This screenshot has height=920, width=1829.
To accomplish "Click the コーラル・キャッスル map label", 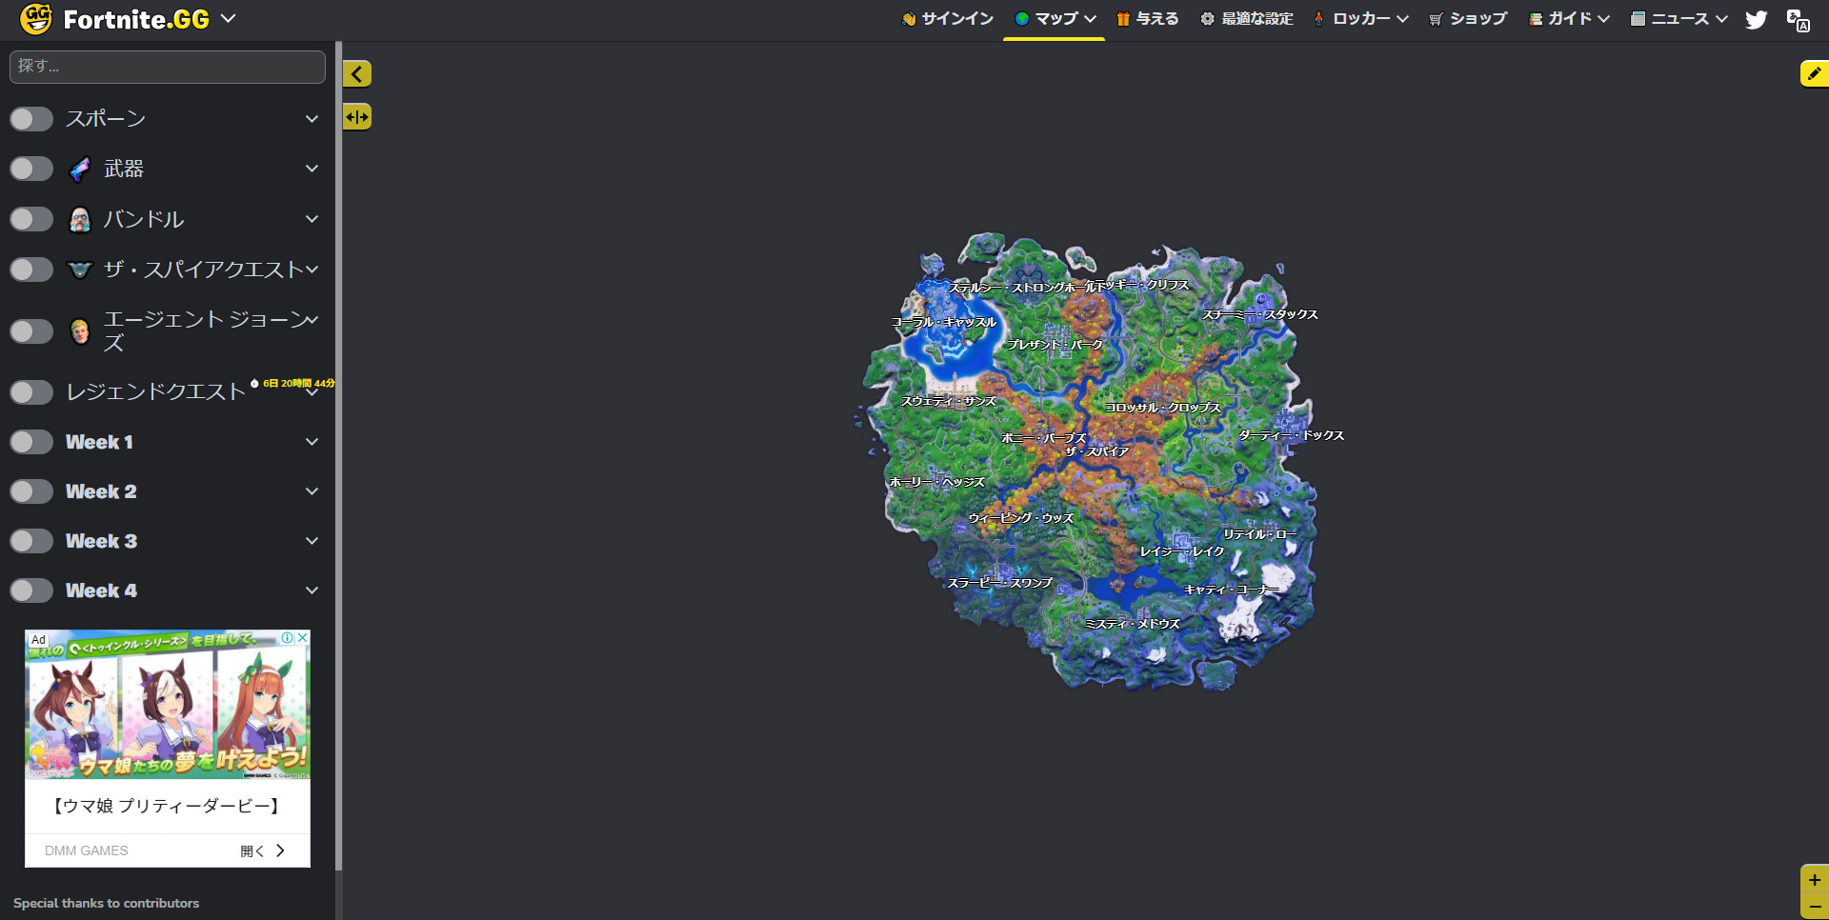I will [944, 322].
